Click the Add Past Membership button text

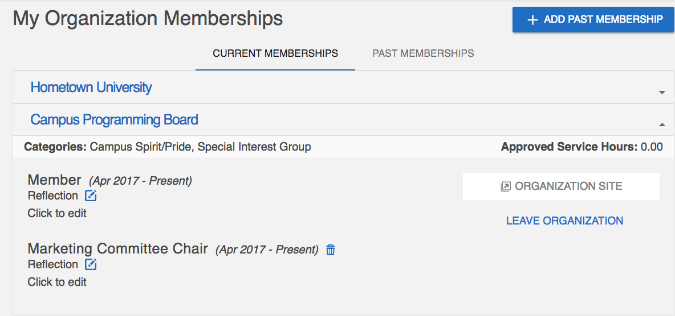[603, 19]
